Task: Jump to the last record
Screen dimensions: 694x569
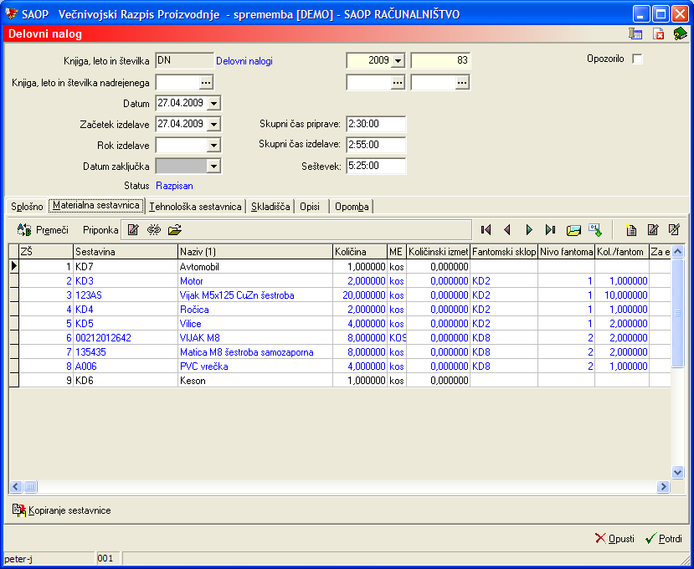Action: pyautogui.click(x=550, y=229)
